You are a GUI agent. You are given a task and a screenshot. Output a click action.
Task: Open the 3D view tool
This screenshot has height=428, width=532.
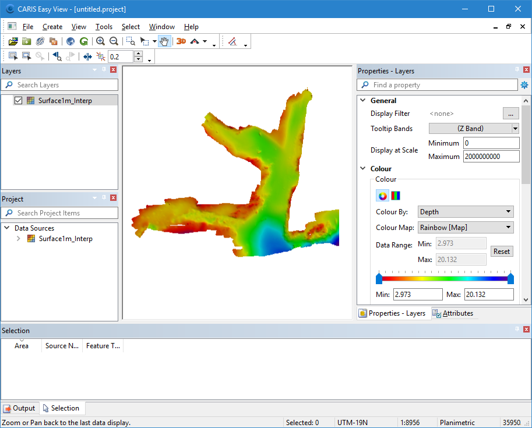tap(181, 41)
